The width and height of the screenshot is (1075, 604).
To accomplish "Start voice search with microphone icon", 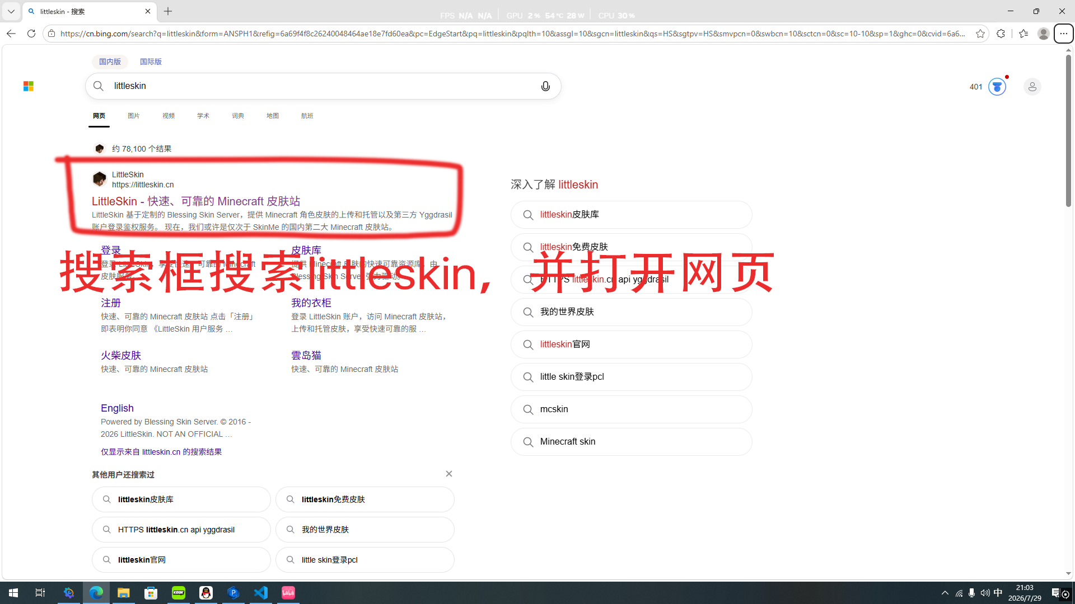I will click(x=545, y=86).
